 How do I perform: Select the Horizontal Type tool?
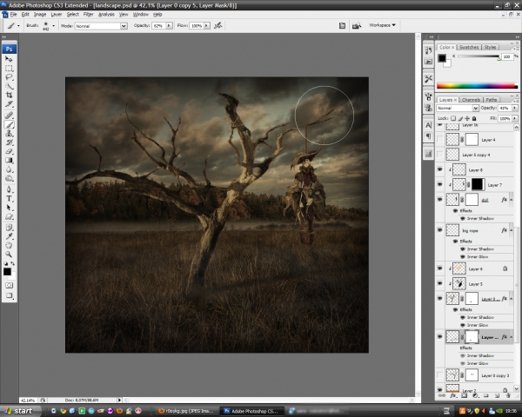(9, 199)
